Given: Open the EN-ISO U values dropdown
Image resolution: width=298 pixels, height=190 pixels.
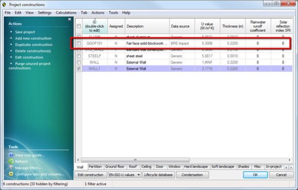Looking at the screenshot, I should (125, 175).
